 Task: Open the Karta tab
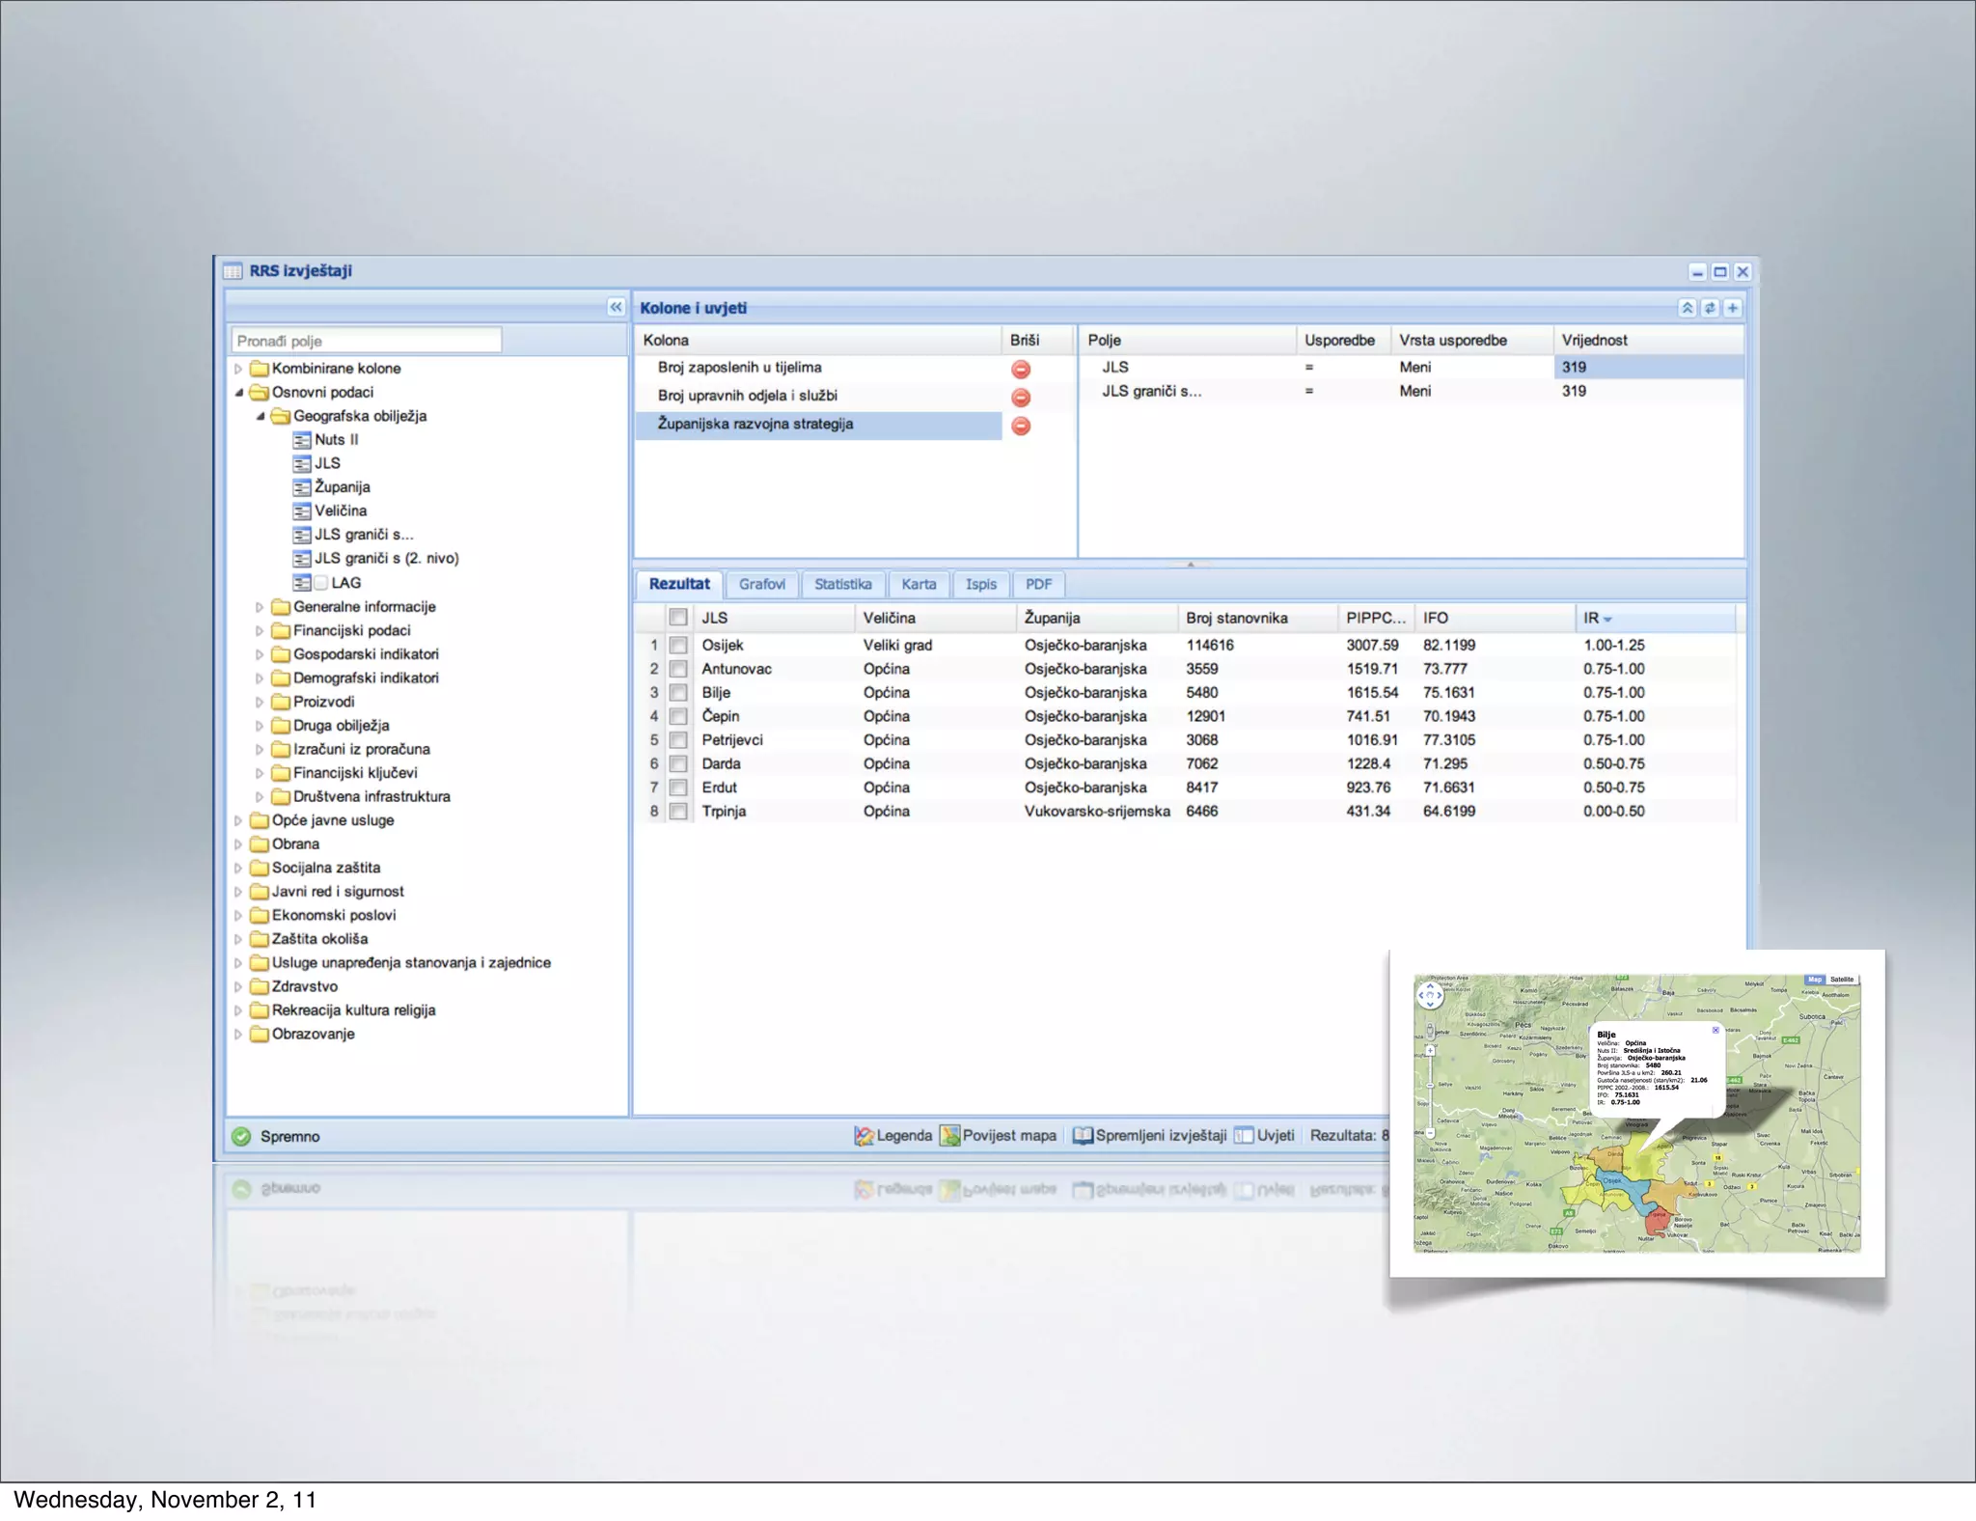click(x=919, y=585)
